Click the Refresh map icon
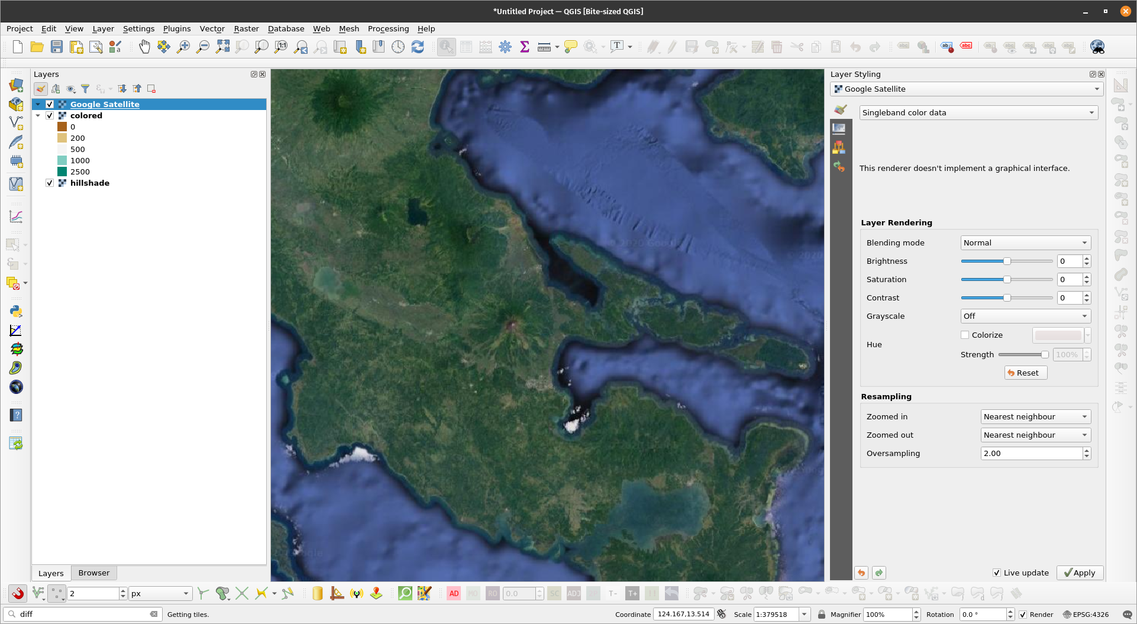 point(418,47)
